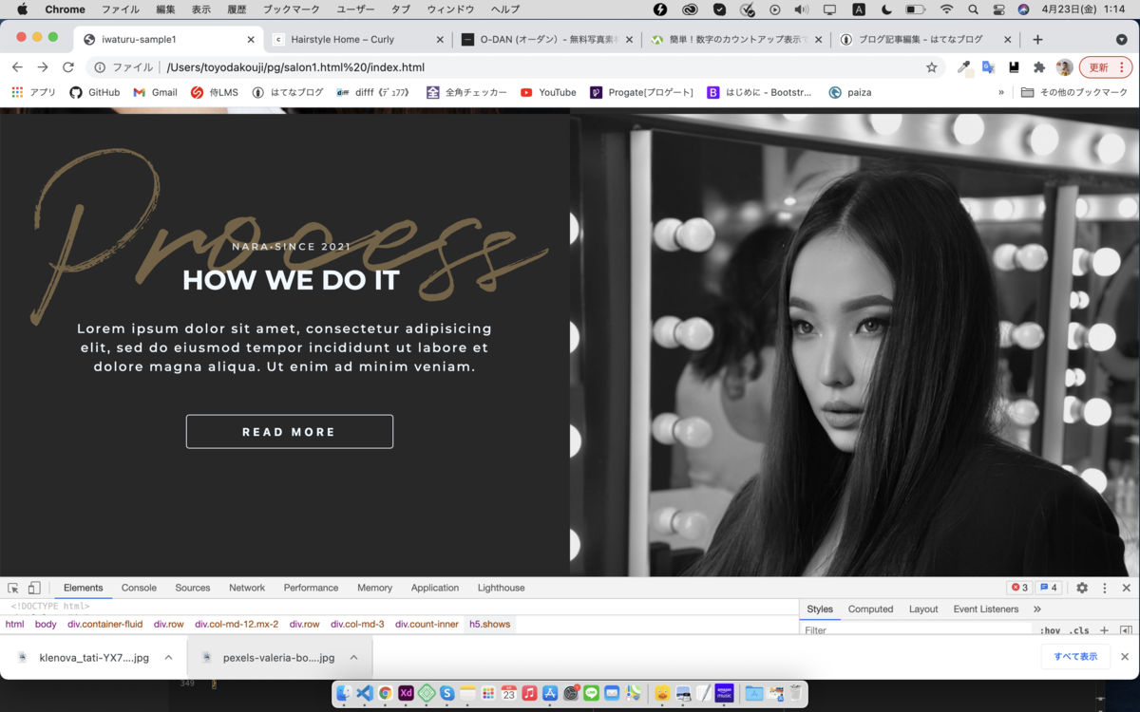Open the アプリ apps shortcut

pyautogui.click(x=33, y=92)
